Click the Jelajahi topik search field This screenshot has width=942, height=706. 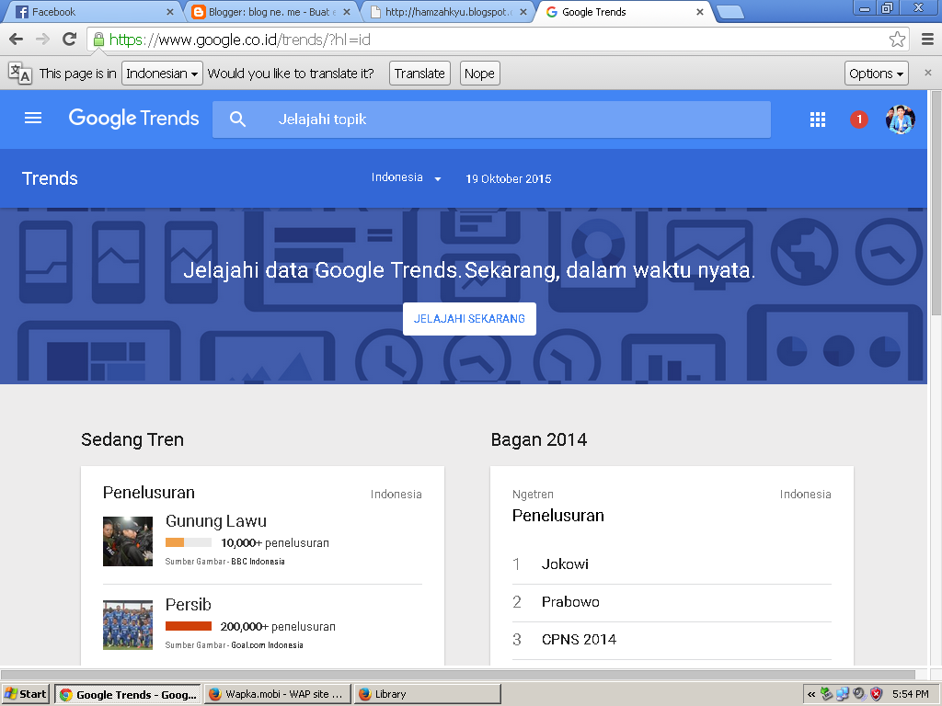point(491,120)
